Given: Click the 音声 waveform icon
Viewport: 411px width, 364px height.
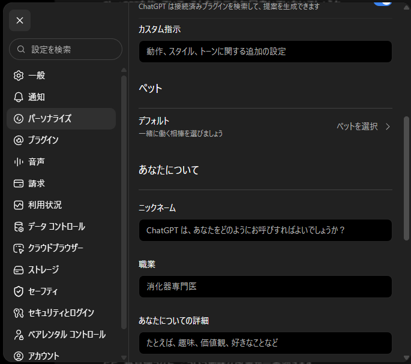Looking at the screenshot, I should 19,162.
